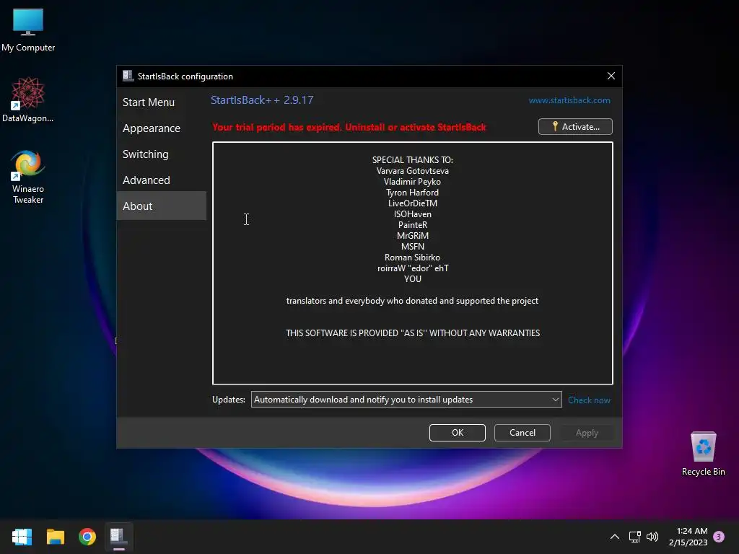This screenshot has height=554, width=739.
Task: Open the Advanced section
Action: (x=162, y=180)
